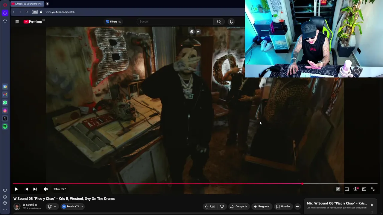The height and width of the screenshot is (215, 383).
Task: Select the W Sound 08 browser tab
Action: tap(27, 4)
